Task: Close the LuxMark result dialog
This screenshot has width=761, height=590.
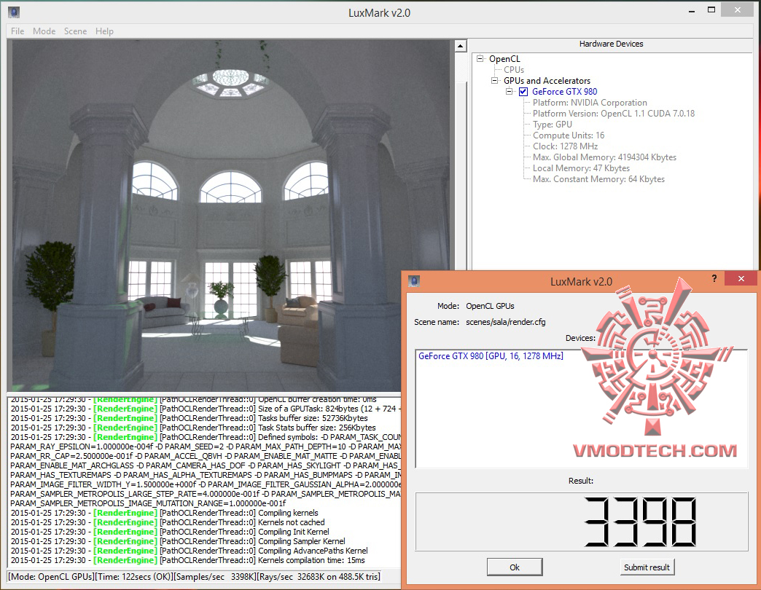Action: [741, 278]
